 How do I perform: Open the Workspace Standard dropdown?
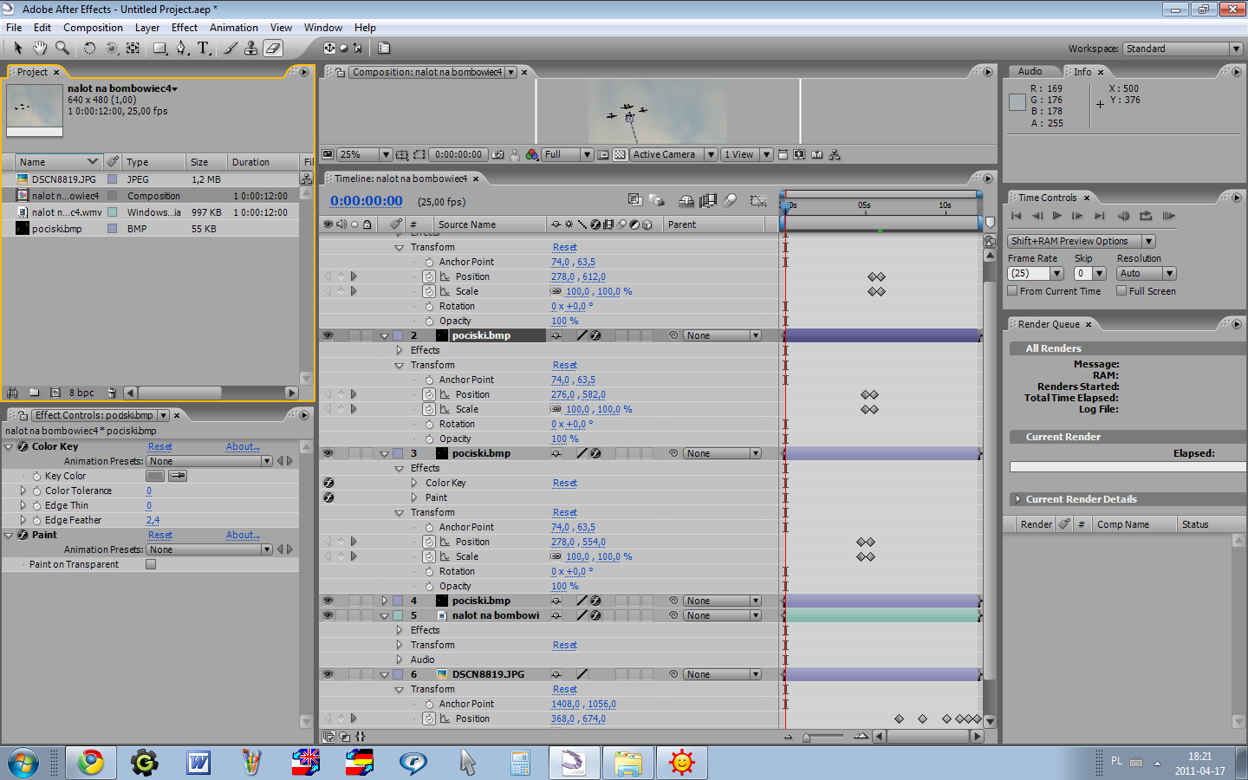pos(1183,49)
